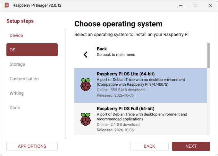Click the BACK button
The image size is (218, 156).
pos(149,146)
